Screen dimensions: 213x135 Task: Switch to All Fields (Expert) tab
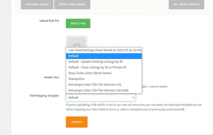186,4
